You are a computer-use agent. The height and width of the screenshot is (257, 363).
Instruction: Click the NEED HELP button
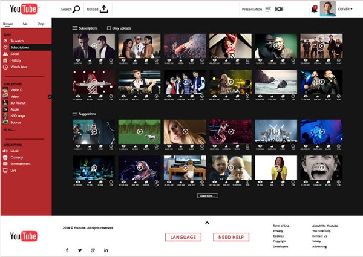coord(231,237)
